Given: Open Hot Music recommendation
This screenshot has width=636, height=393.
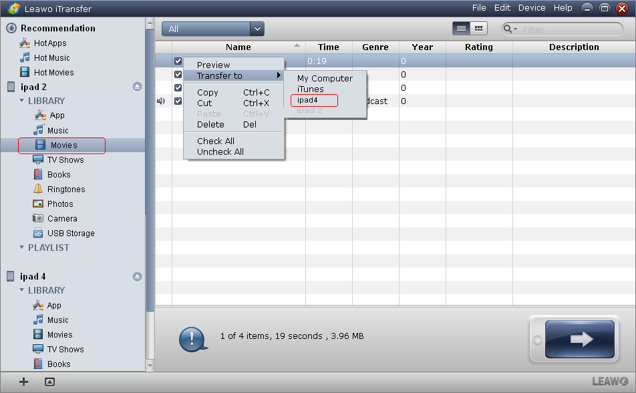Looking at the screenshot, I should click(x=45, y=57).
